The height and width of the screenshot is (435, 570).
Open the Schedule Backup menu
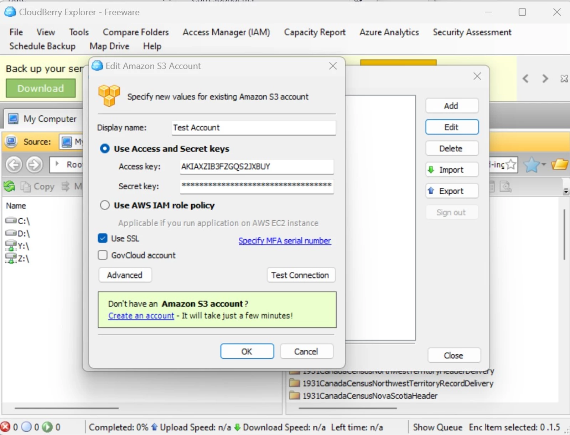tap(42, 46)
